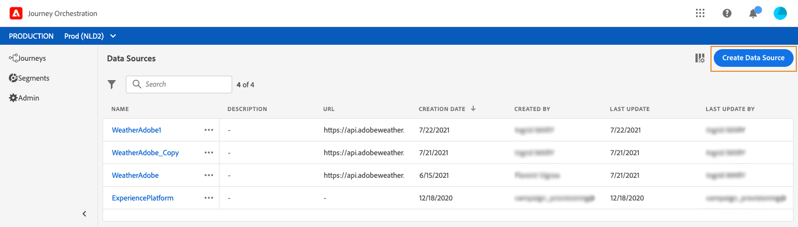
Task: Click creation date 6/15/2021
Action: coord(433,176)
